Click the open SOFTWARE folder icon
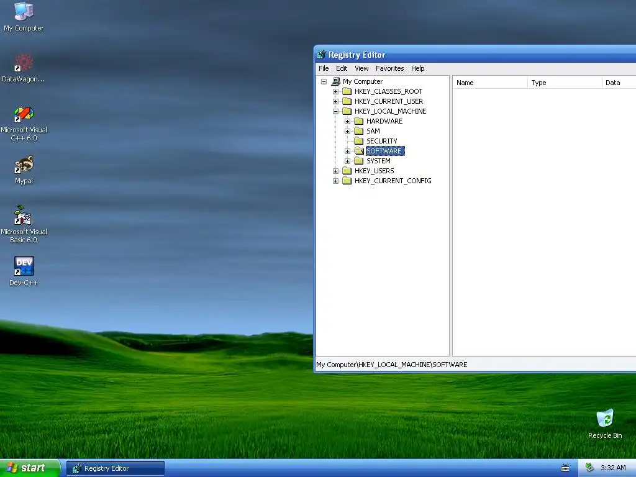Screen dimensions: 636x477 tap(358, 151)
